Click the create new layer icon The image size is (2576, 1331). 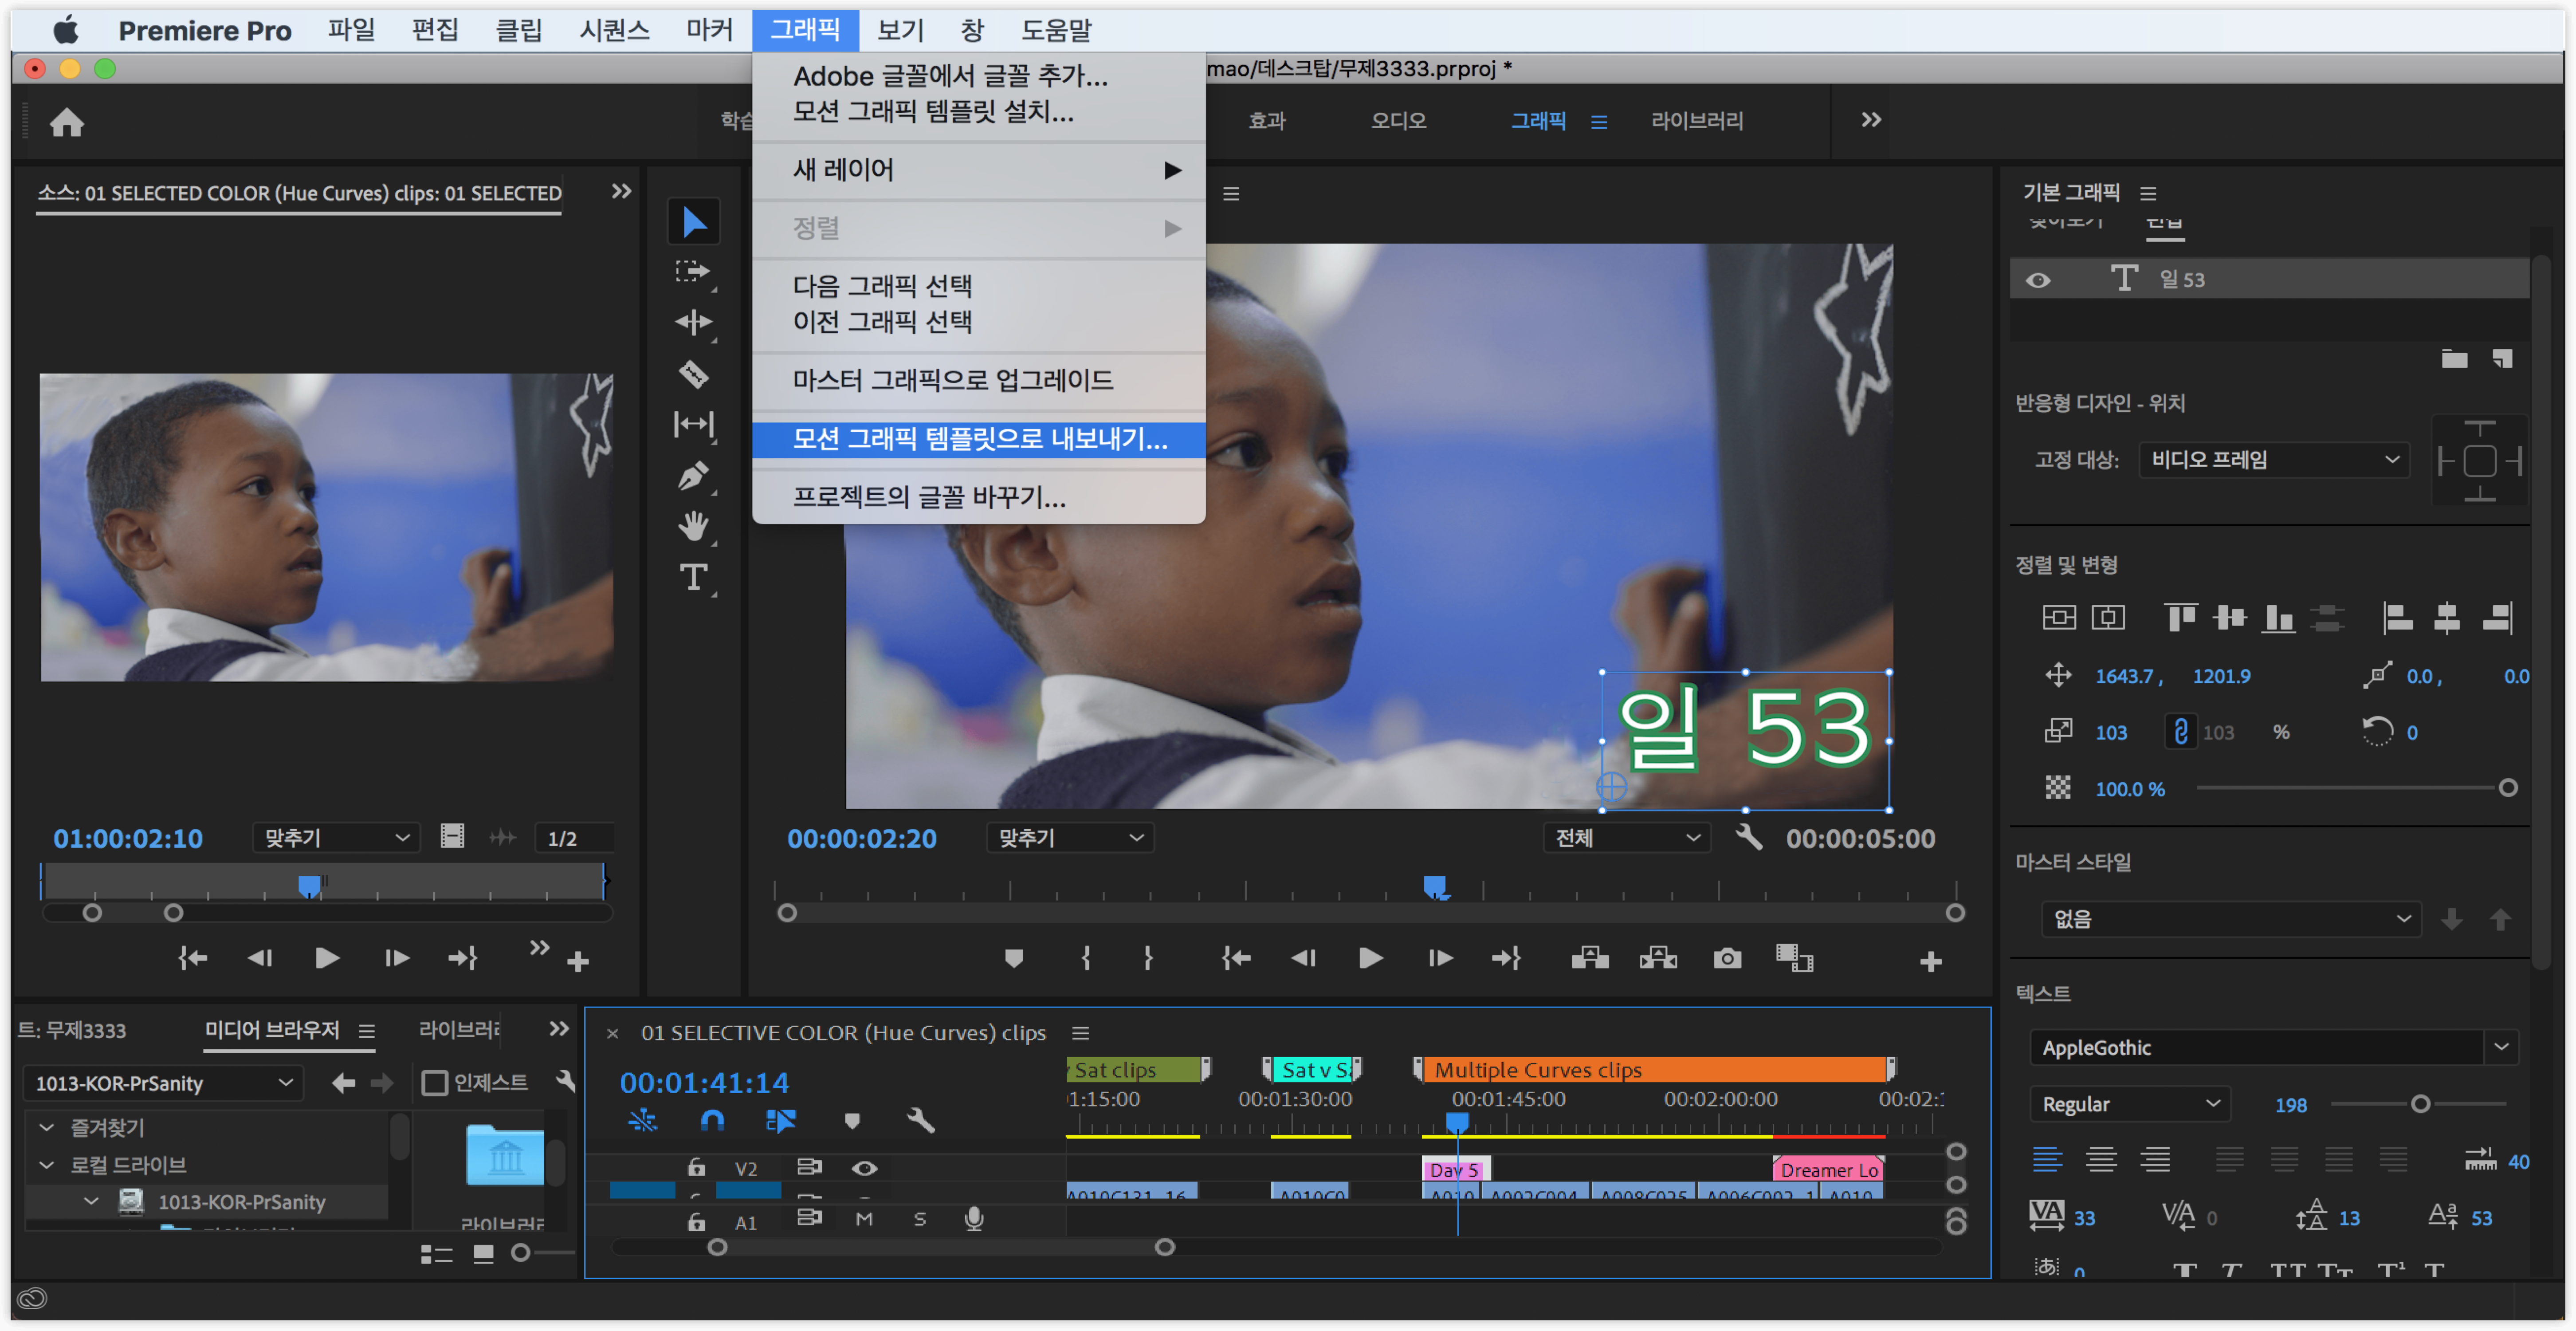[2502, 358]
